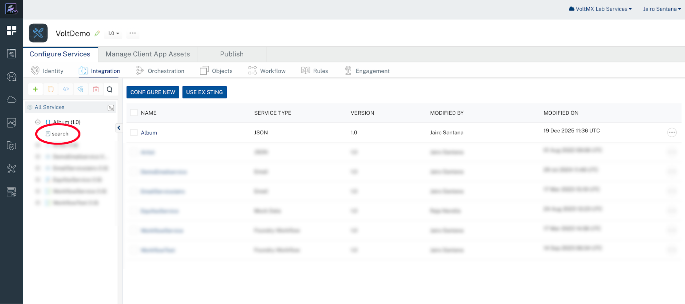Screen dimensions: 685x304
Task: Click the orange clone service icon
Action: [50, 89]
